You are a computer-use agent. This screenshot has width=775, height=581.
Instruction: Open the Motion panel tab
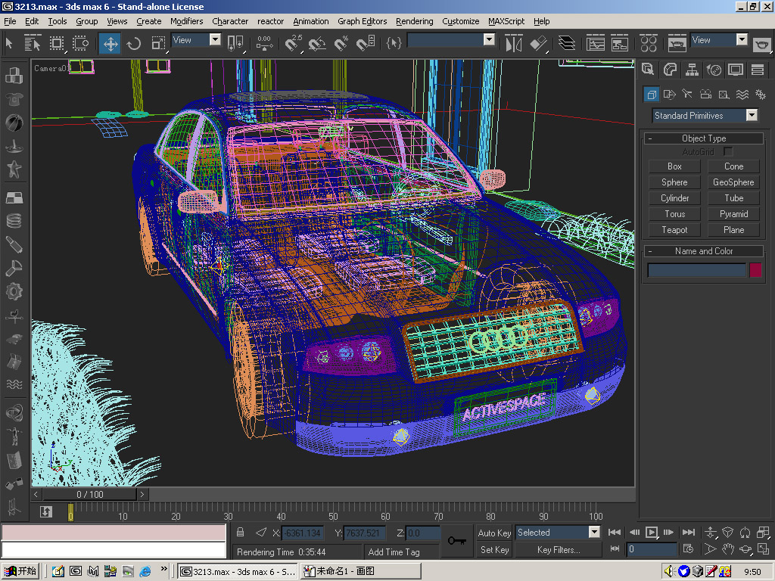[x=714, y=70]
